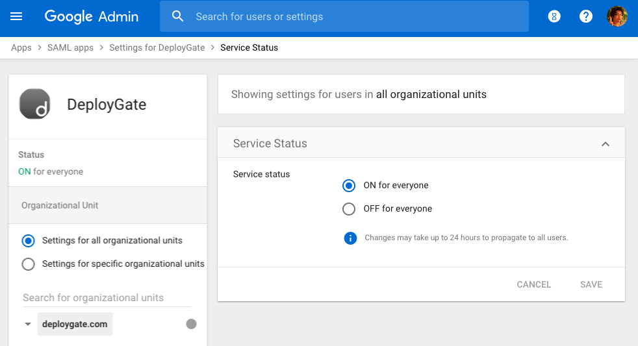This screenshot has height=346, width=638.
Task: Click the info icon beside propagation note
Action: tap(350, 238)
